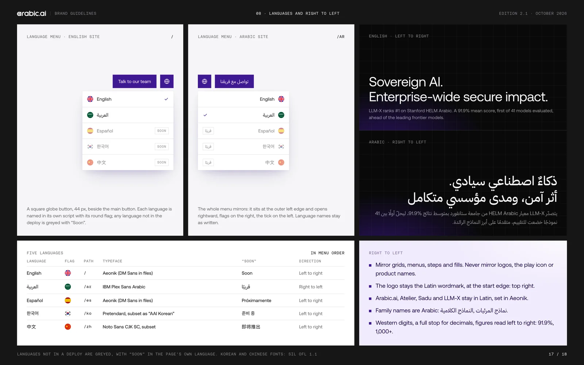
Task: Click the "Sovereign AI." headline
Action: tap(406, 82)
